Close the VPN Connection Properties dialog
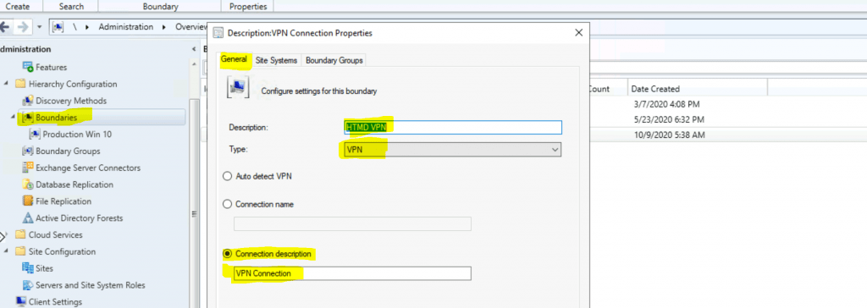Screen dimensions: 867x308 (578, 33)
